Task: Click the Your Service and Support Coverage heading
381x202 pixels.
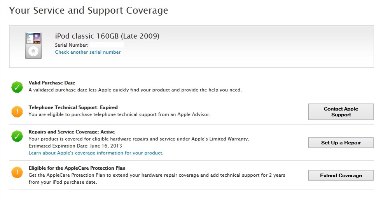Action: point(89,11)
